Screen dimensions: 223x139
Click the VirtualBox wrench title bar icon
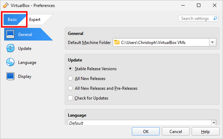point(6,5)
